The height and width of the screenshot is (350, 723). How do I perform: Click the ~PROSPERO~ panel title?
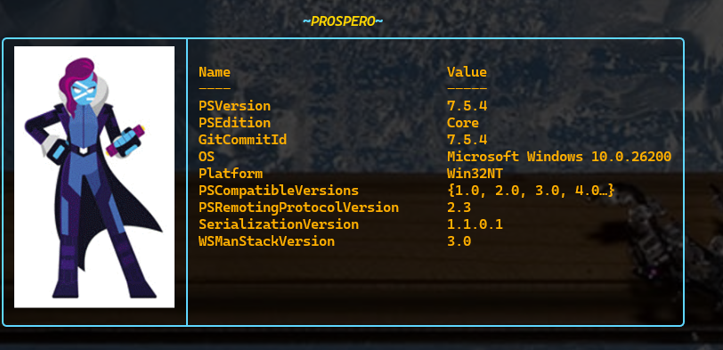343,21
